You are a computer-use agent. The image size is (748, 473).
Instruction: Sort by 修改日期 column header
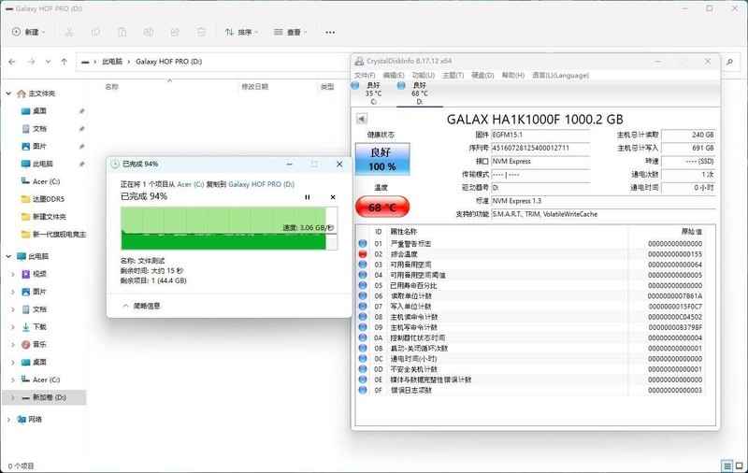254,87
